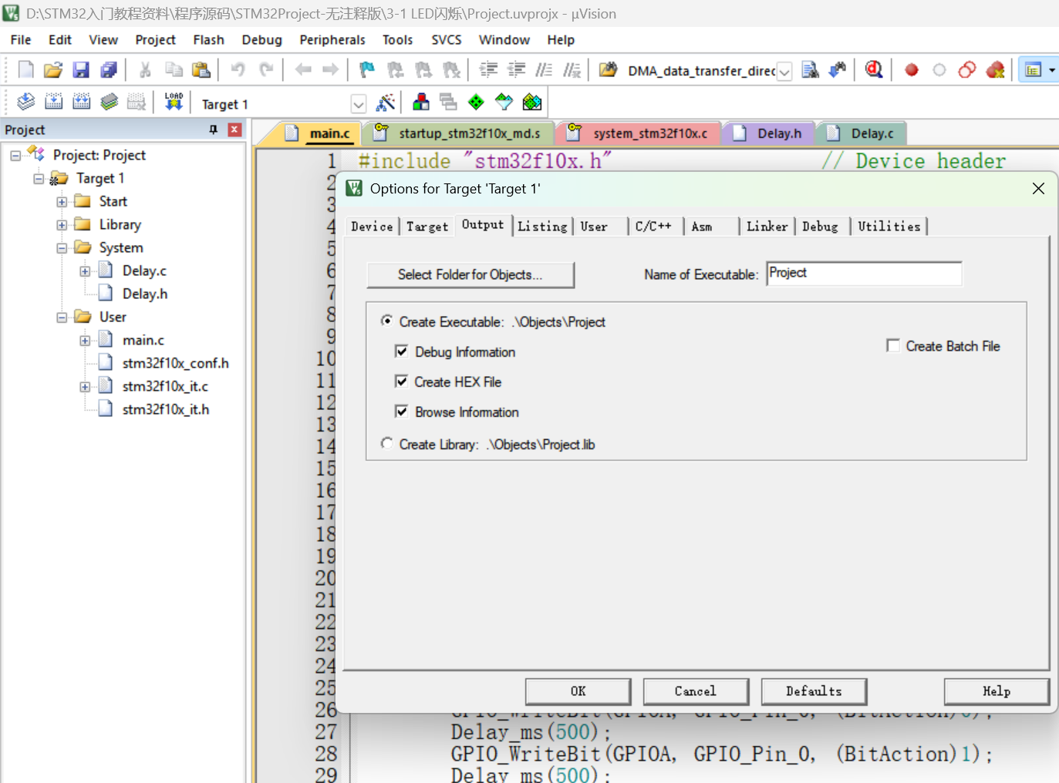Click the Indent selection icon
The image size is (1059, 783).
[488, 70]
